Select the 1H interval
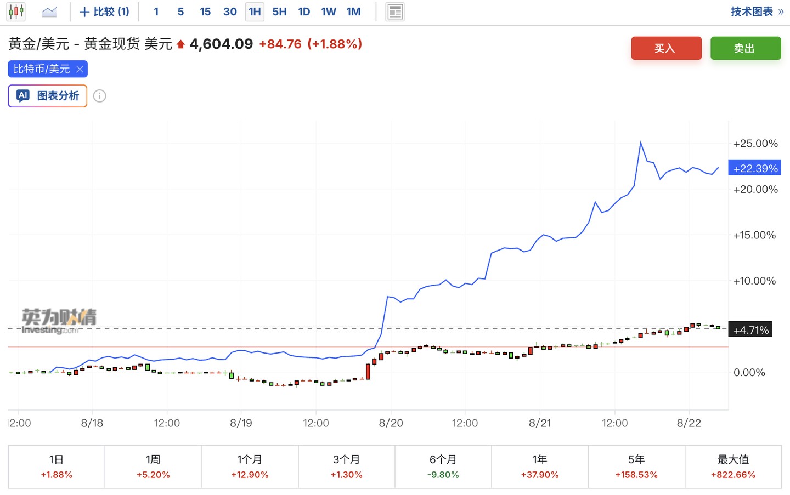This screenshot has height=495, width=790. 255,12
